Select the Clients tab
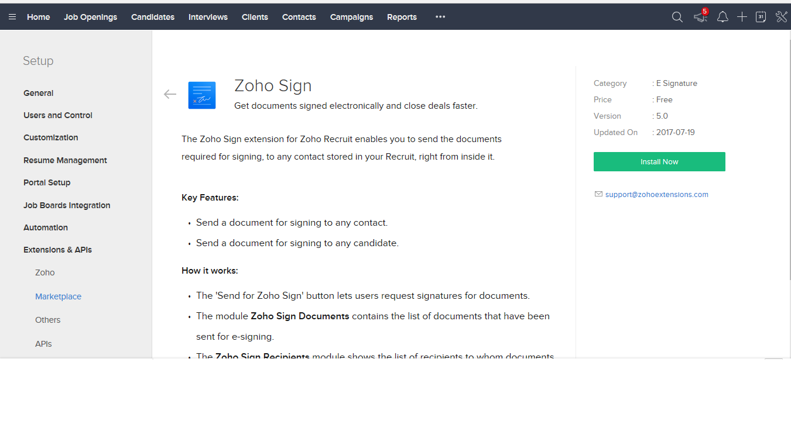Image resolution: width=791 pixels, height=421 pixels. point(255,17)
